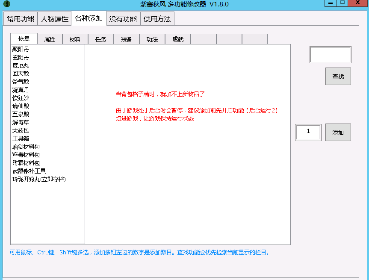Close the trainer window
Screen dimensions: 369x280
pyautogui.click(x=358, y=3)
